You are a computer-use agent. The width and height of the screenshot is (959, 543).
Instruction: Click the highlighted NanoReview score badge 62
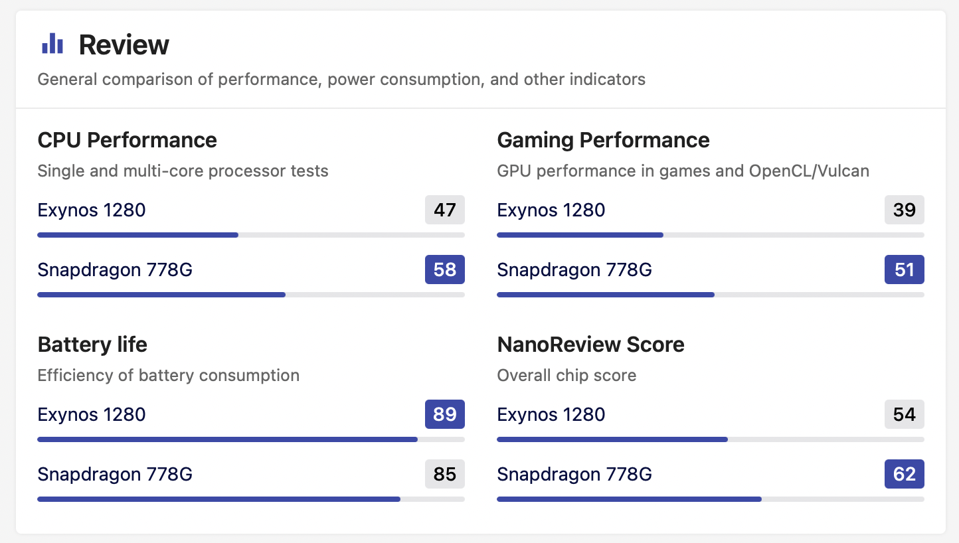click(905, 474)
